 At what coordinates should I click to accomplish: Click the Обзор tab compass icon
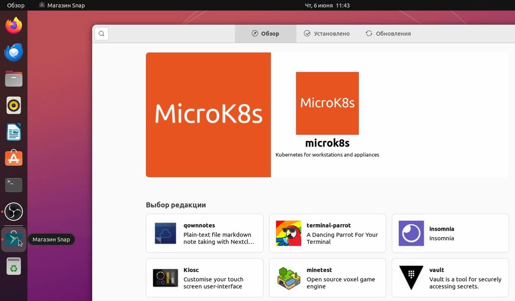(255, 33)
